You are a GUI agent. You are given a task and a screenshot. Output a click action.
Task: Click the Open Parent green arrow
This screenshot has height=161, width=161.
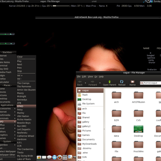[x=109, y=81]
